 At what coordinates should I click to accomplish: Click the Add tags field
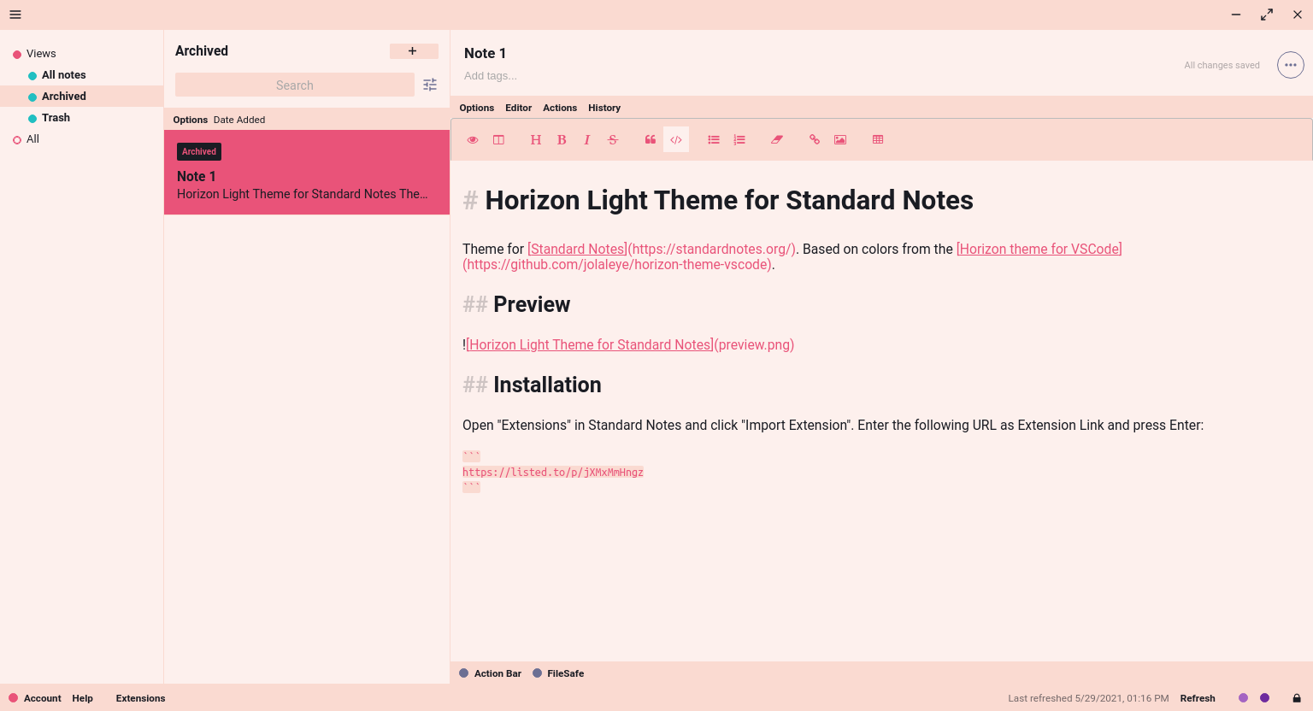pos(491,76)
